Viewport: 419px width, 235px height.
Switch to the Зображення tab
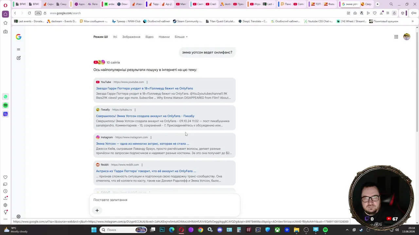coord(131,37)
